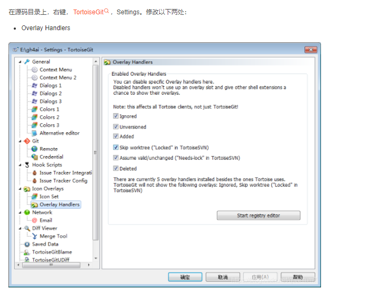Click the 确定 (OK) button
Image resolution: width=376 pixels, height=307 pixels.
185,277
